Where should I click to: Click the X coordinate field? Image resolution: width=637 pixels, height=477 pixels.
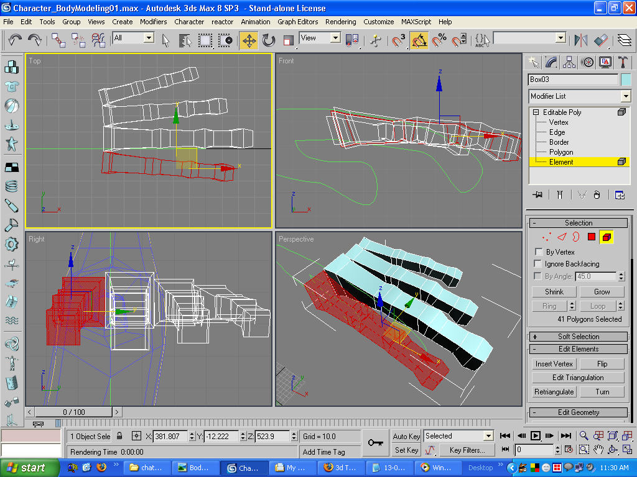point(170,437)
